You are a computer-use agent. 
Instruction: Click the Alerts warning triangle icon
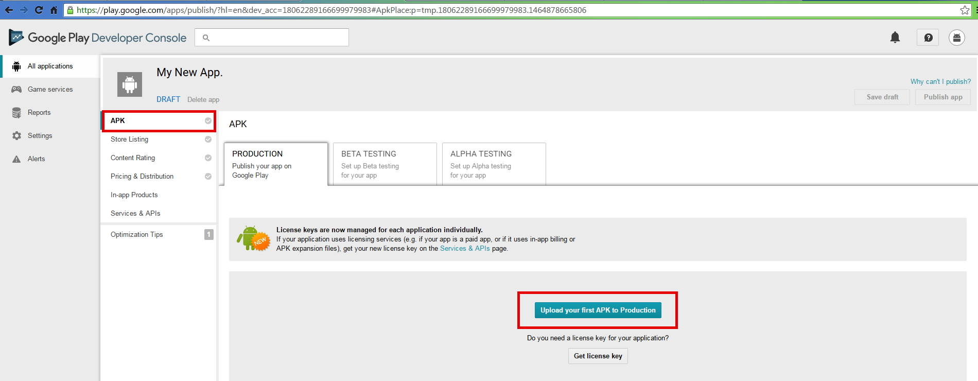[x=16, y=159]
